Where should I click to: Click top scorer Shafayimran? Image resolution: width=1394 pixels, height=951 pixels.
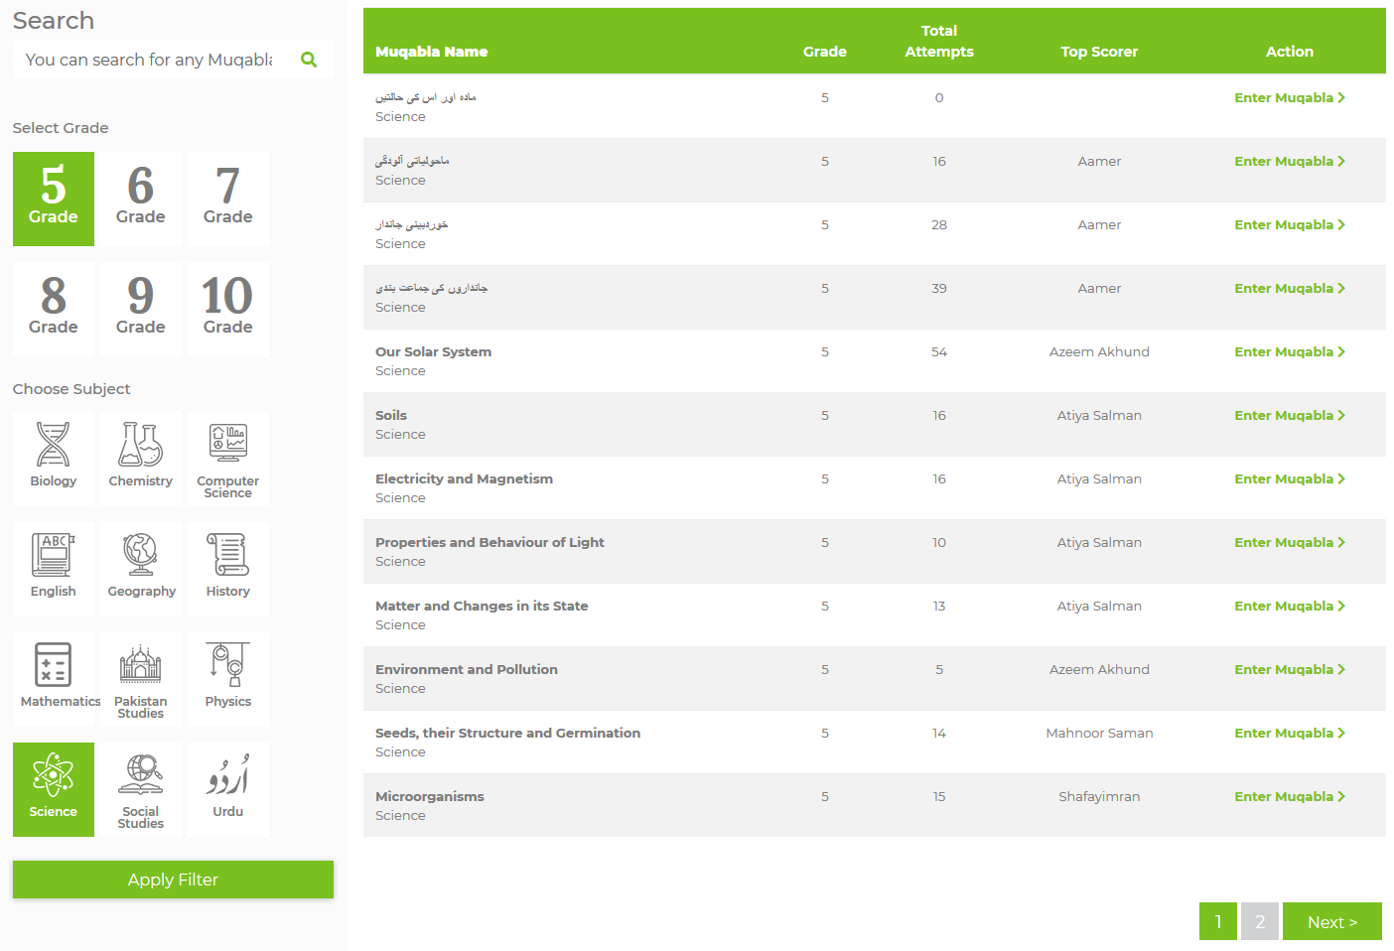[x=1099, y=796]
